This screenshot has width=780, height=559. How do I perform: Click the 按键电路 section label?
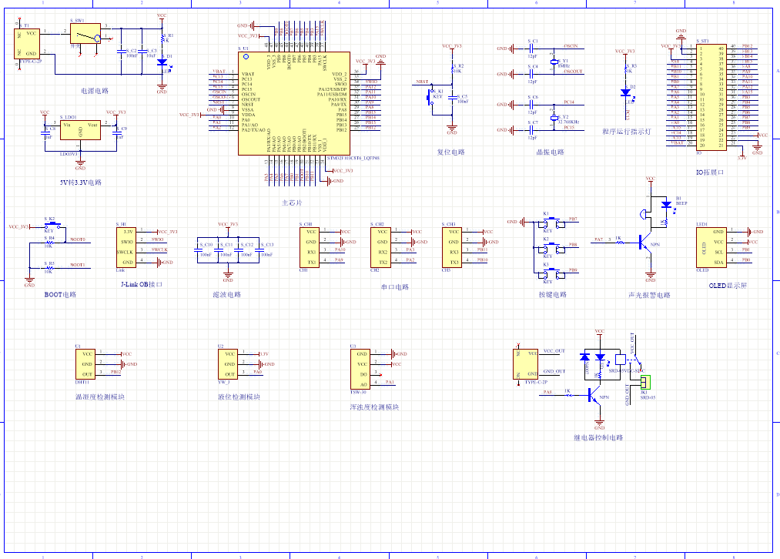pyautogui.click(x=553, y=294)
